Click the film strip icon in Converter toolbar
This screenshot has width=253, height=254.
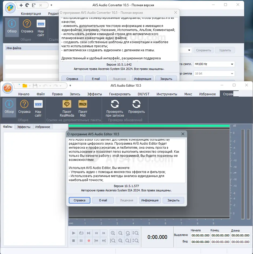coord(33,5)
